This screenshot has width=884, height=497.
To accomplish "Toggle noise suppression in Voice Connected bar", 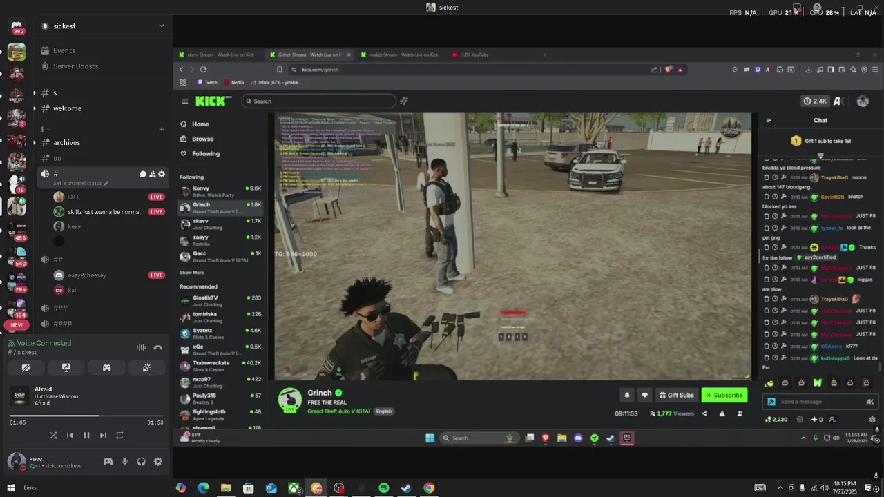I will [141, 348].
